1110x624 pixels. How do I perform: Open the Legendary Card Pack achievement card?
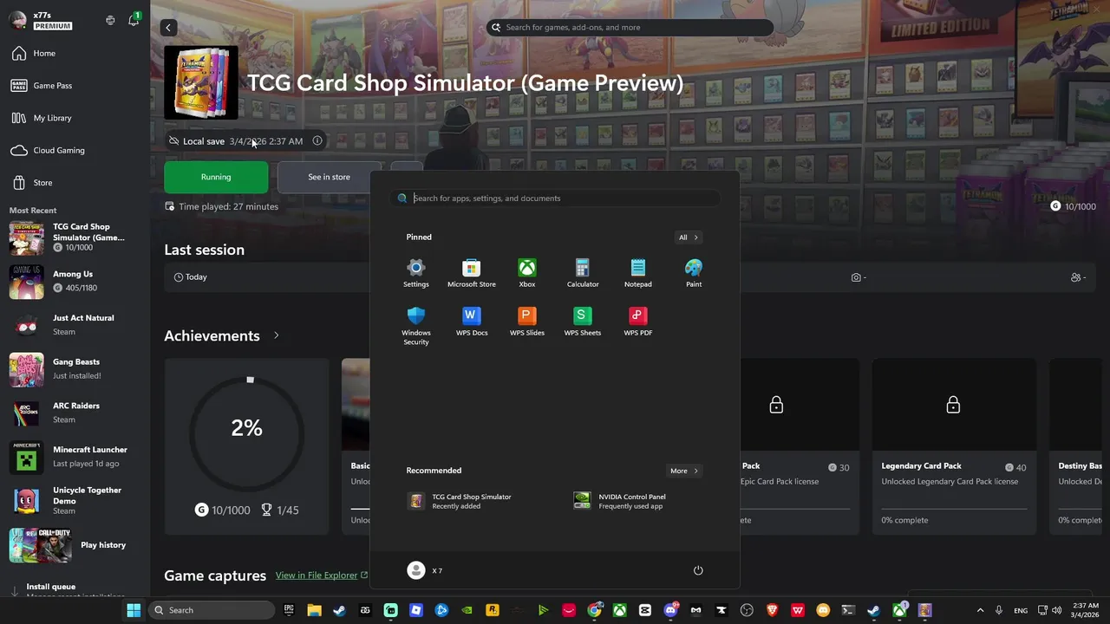click(954, 446)
